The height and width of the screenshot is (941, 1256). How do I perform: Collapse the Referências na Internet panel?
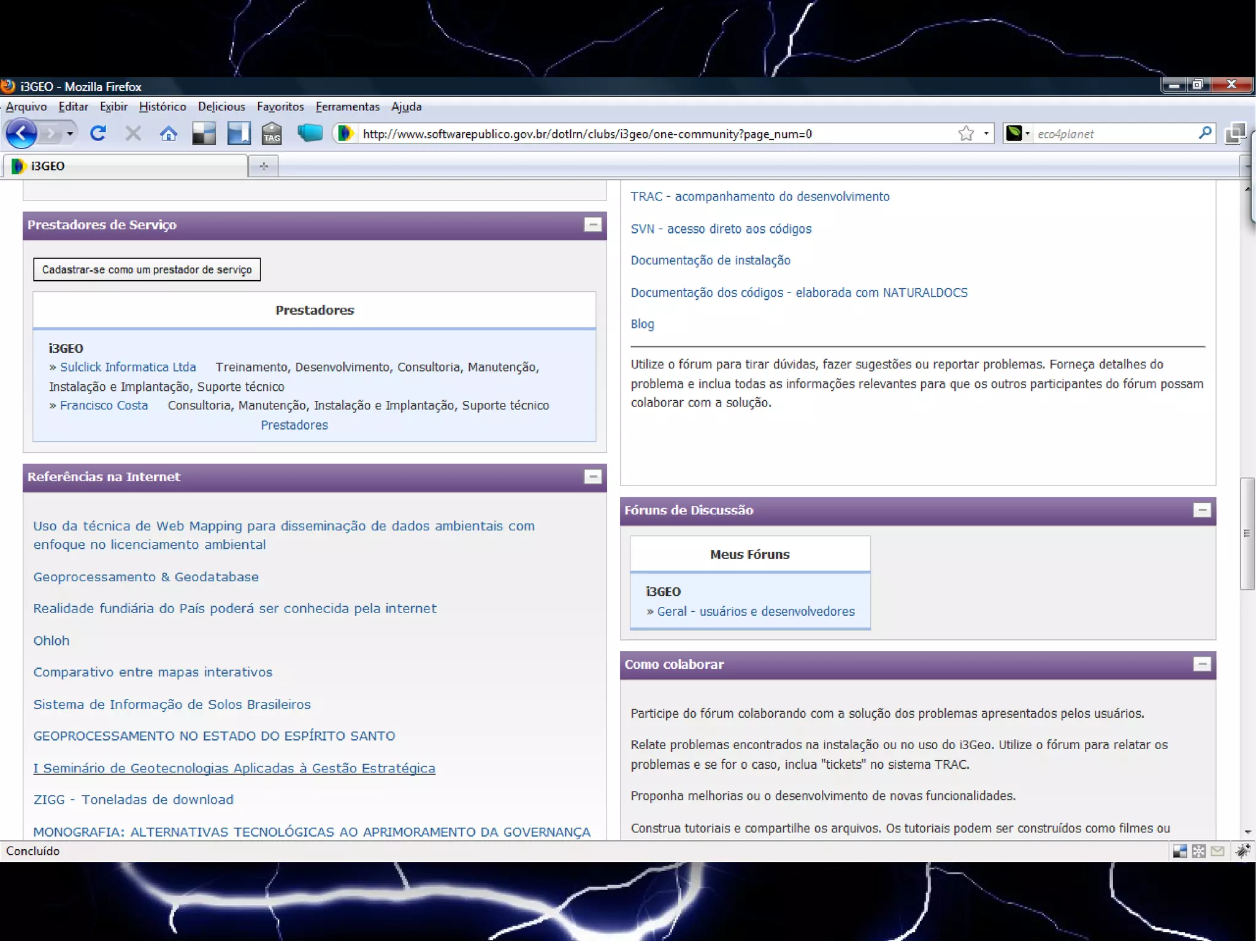pos(592,476)
